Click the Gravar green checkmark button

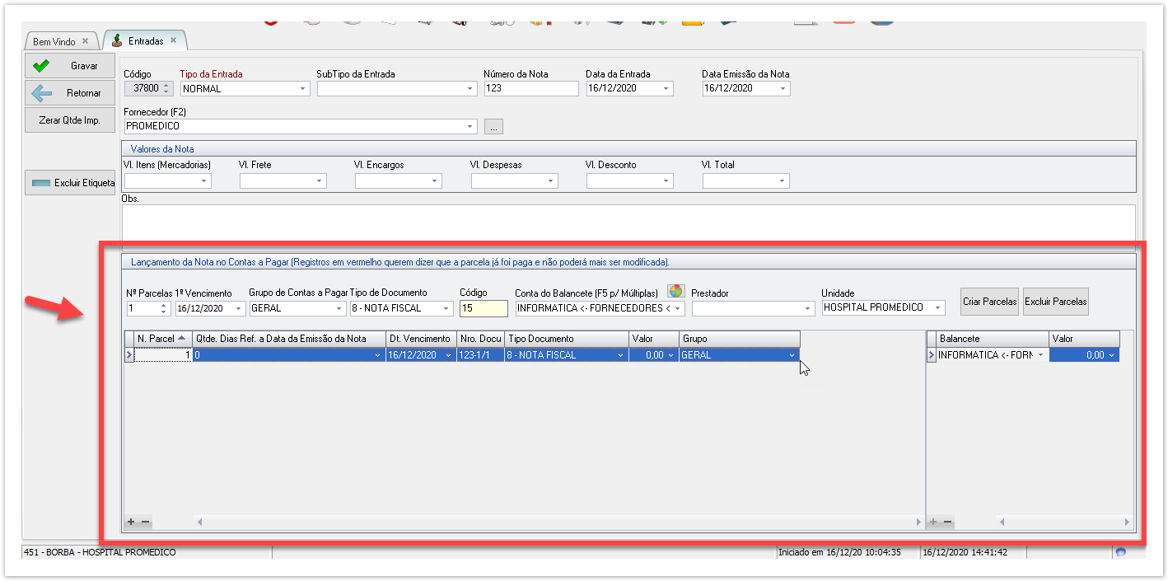coord(69,66)
